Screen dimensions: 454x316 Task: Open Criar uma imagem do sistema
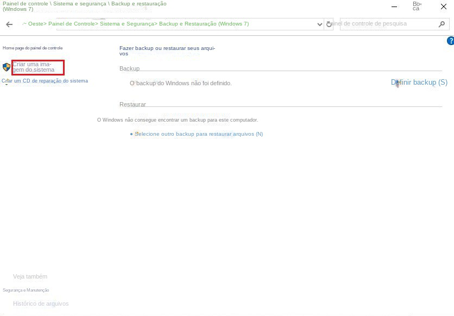(34, 67)
